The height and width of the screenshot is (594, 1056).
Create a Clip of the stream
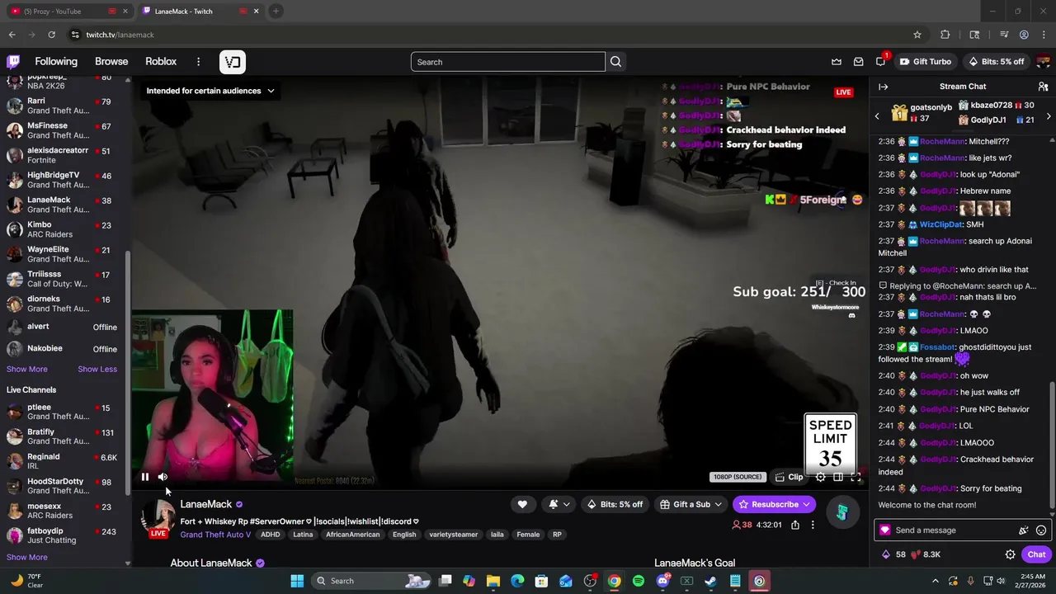(790, 477)
